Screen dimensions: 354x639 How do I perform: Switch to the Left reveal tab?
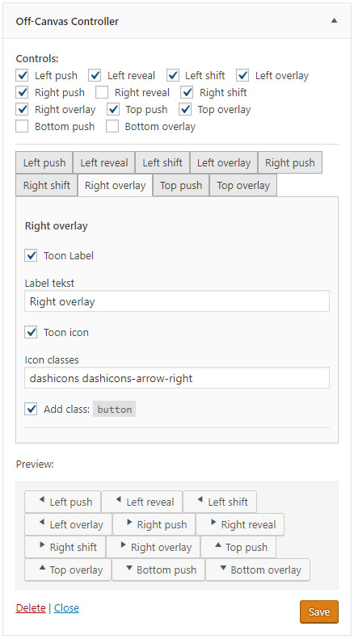(x=104, y=162)
